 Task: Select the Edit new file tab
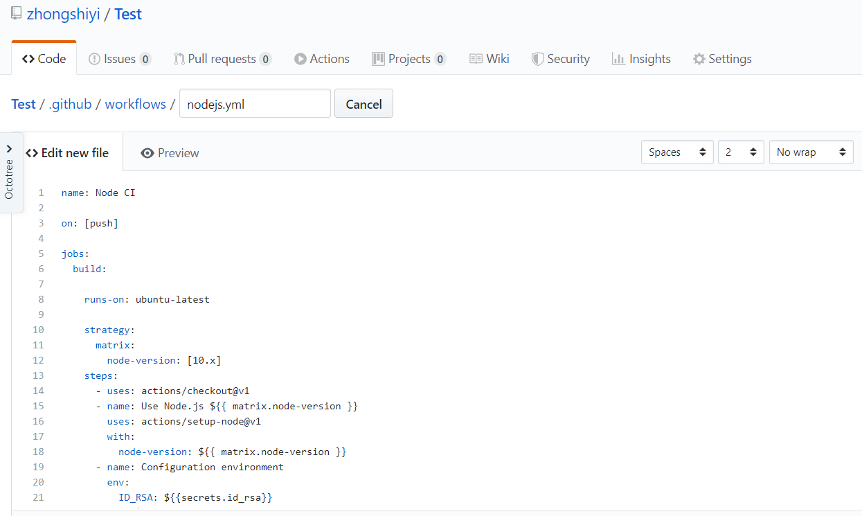point(68,153)
